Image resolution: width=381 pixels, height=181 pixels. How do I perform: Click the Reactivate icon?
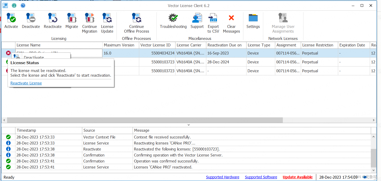point(52,20)
